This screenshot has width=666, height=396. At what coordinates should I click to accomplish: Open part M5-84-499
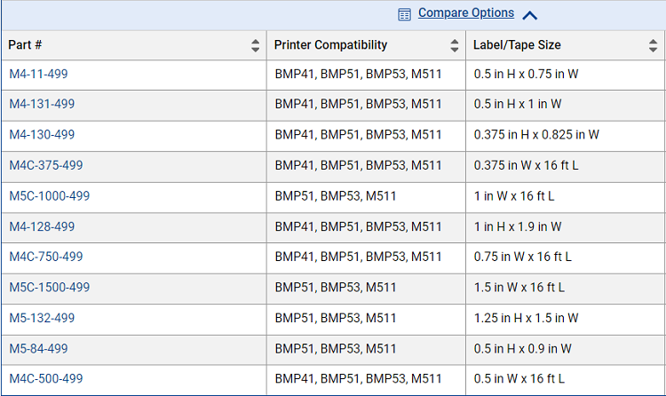pyautogui.click(x=39, y=348)
